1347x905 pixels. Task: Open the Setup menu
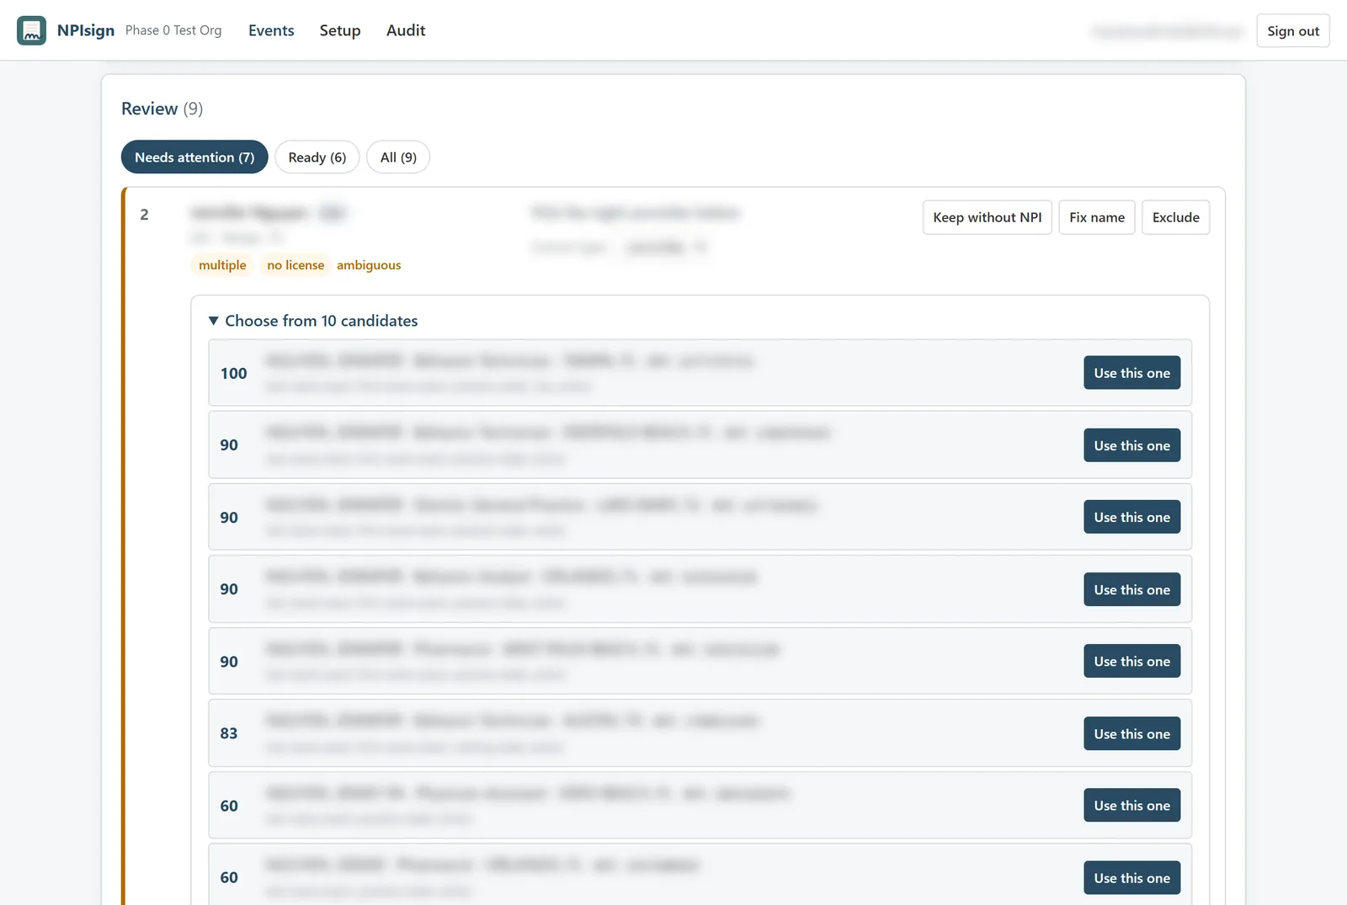pyautogui.click(x=340, y=30)
